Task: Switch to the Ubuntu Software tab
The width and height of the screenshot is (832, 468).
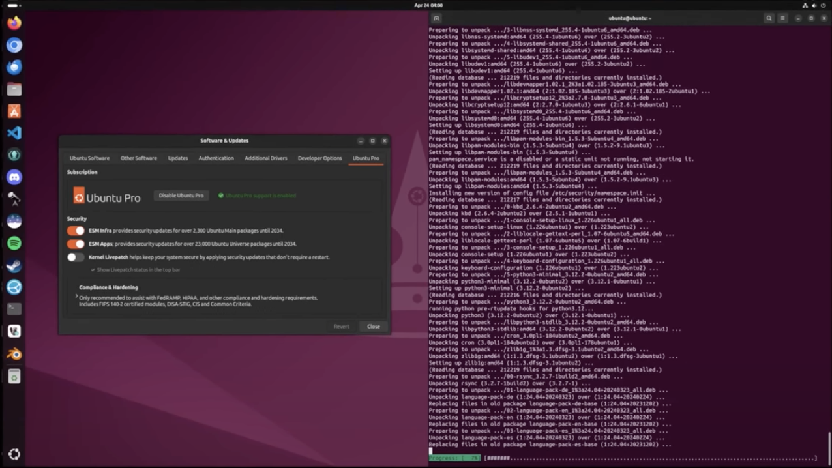Action: 90,158
